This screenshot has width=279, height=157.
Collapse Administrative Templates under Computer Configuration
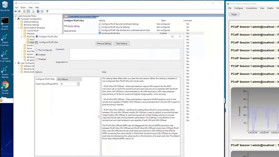[x=19, y=28]
